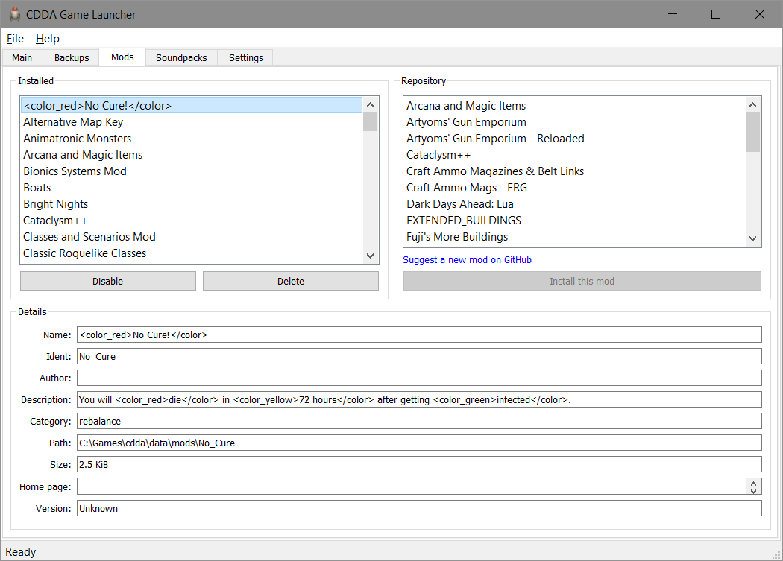Select Dark Days Ahead: Lua
Viewport: 783px width, 561px height.
tap(575, 204)
